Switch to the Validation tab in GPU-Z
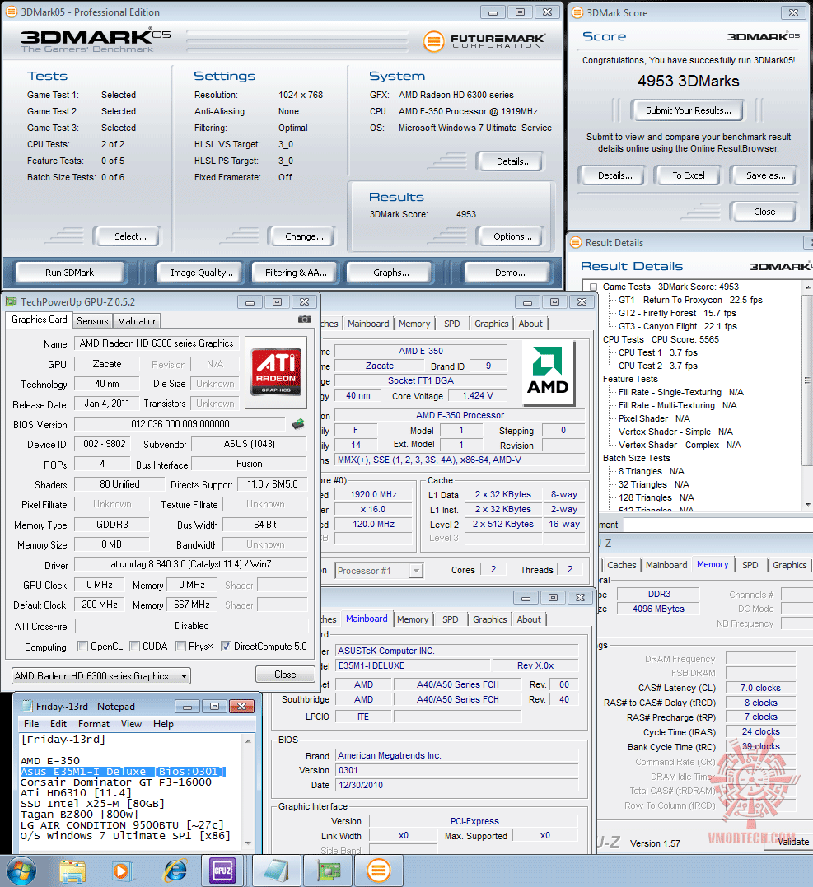The width and height of the screenshot is (813, 887). click(138, 320)
